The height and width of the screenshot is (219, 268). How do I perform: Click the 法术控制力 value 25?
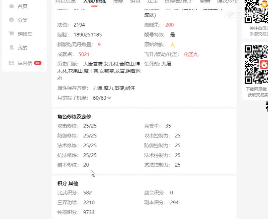pos(178,155)
